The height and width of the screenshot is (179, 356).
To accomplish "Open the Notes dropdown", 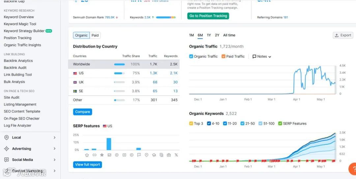I will tap(262, 56).
